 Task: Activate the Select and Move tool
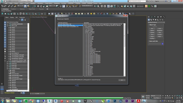click(38, 6)
